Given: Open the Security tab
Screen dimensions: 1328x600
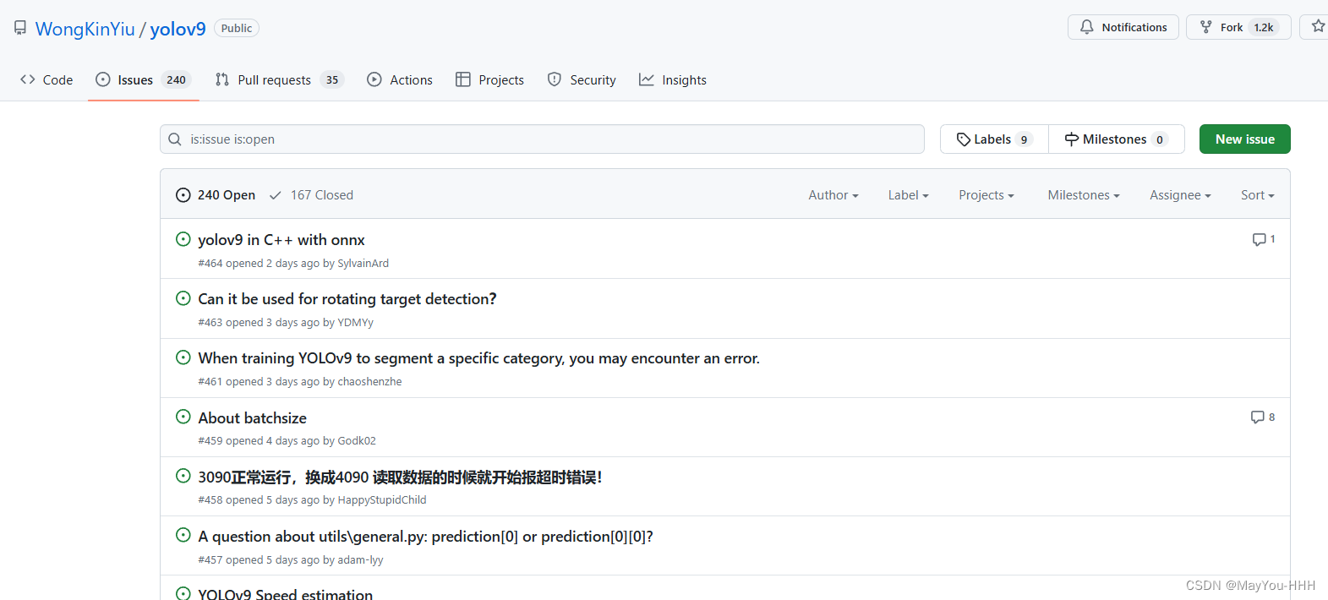Looking at the screenshot, I should (x=582, y=79).
